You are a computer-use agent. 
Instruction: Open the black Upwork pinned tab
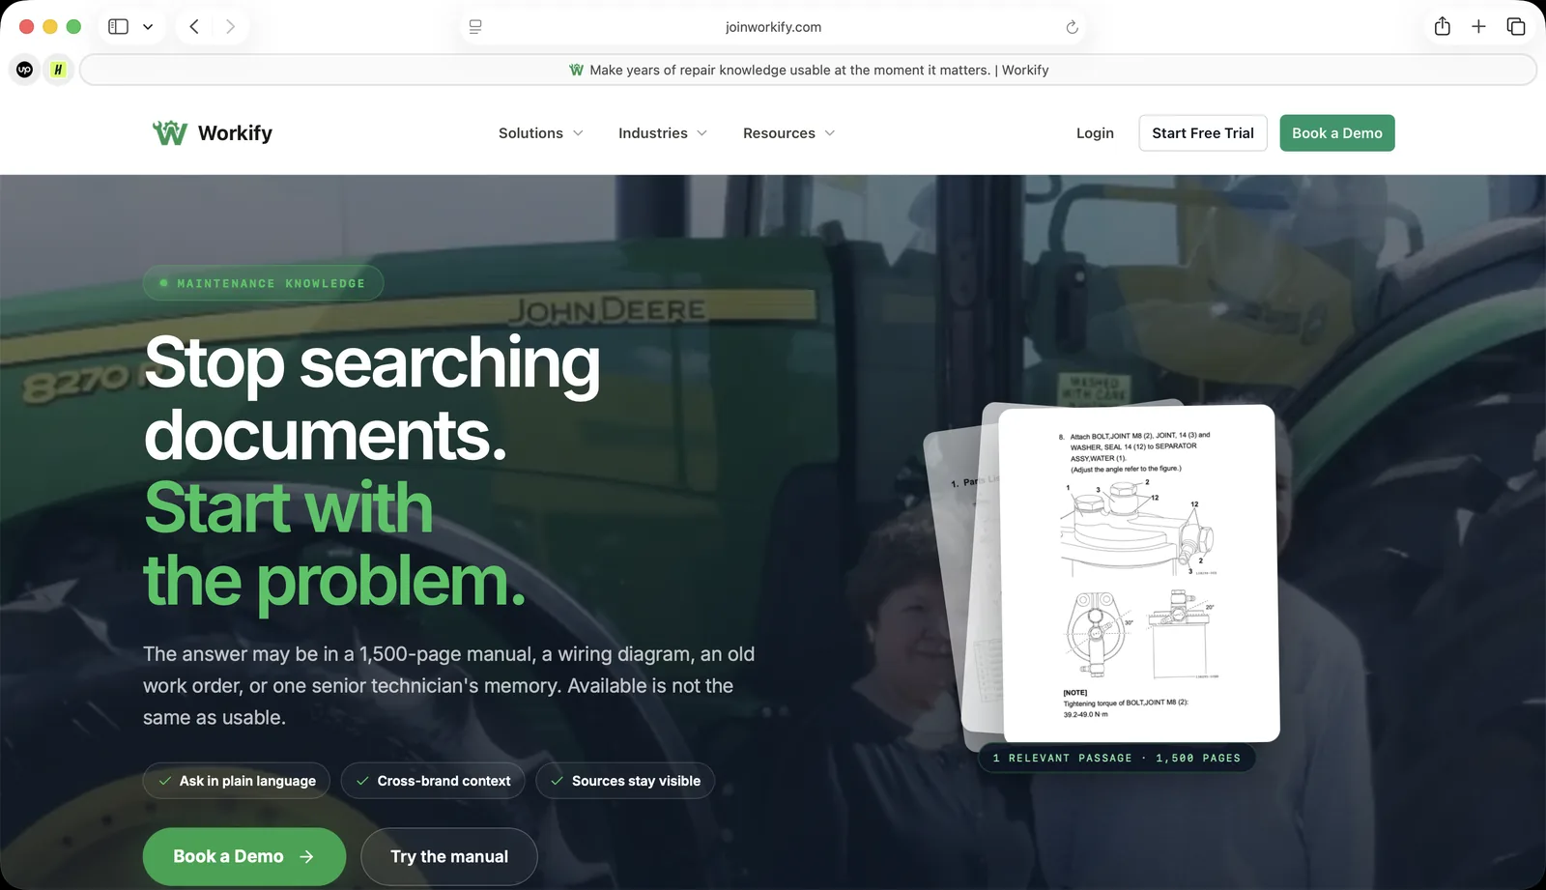click(x=25, y=70)
